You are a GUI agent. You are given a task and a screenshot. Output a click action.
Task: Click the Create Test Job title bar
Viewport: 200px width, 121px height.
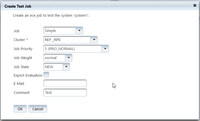(x=85, y=5)
